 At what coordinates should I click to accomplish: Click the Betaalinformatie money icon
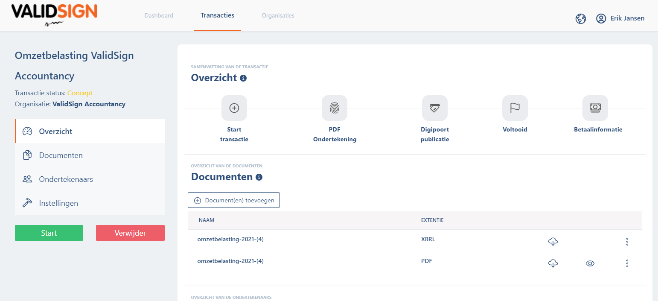point(595,108)
